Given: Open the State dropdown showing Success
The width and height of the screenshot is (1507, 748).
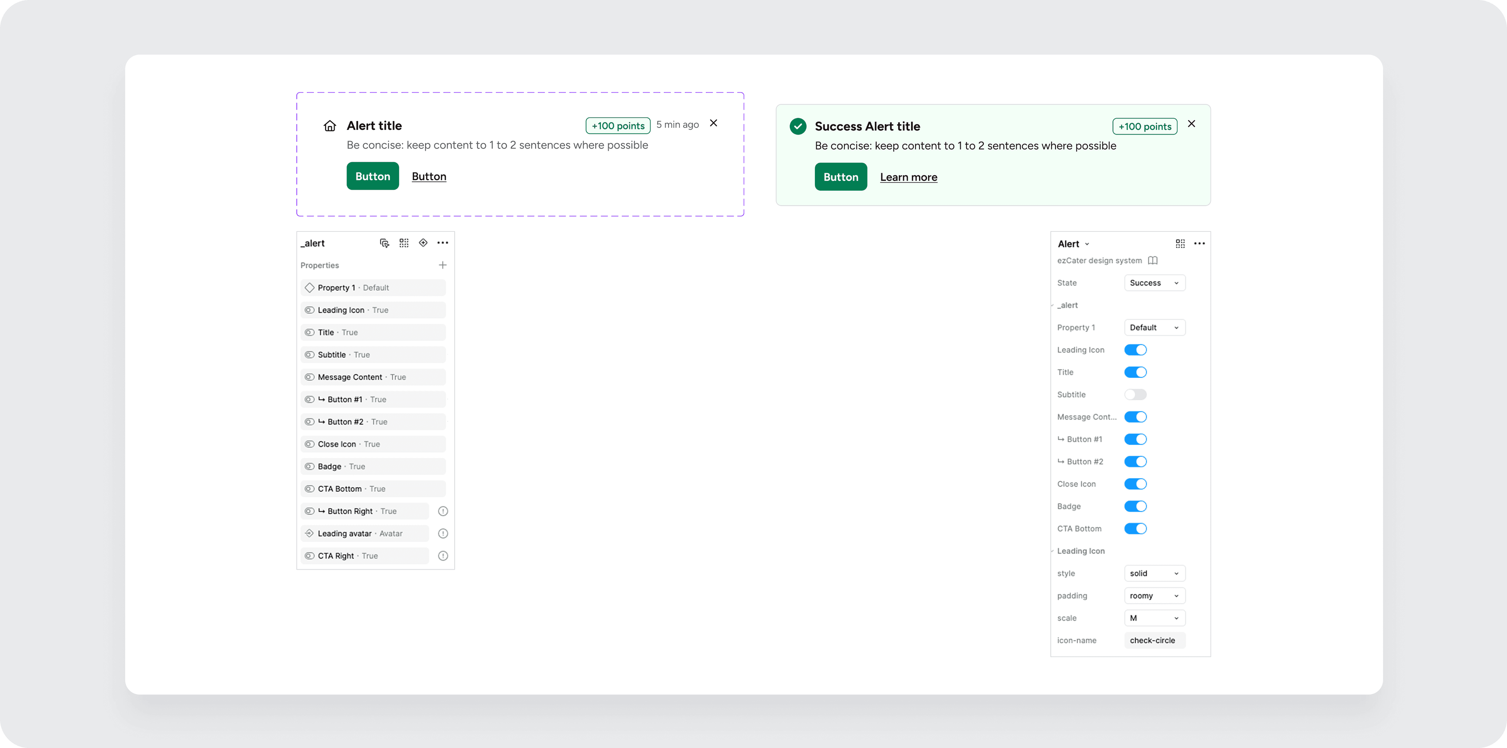Looking at the screenshot, I should pos(1154,283).
